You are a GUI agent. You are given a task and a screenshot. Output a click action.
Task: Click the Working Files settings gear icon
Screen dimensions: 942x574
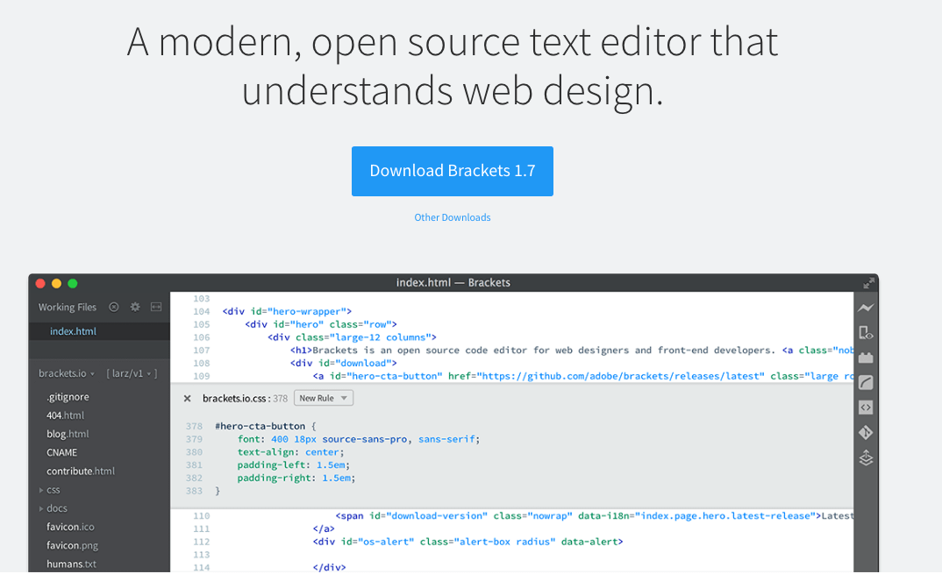(x=135, y=307)
